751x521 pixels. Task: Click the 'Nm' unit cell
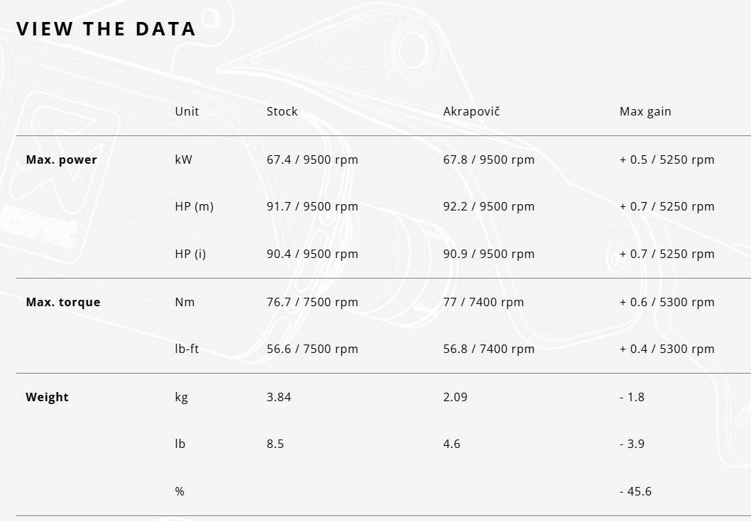[x=185, y=302]
